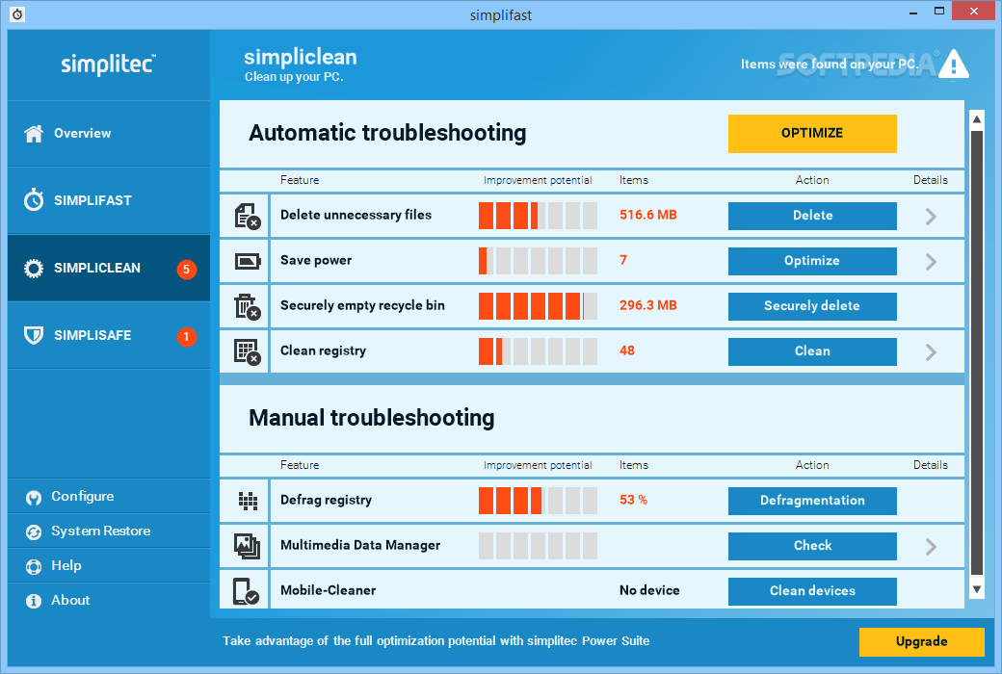1002x674 pixels.
Task: Open the Overview section
Action: coord(109,134)
